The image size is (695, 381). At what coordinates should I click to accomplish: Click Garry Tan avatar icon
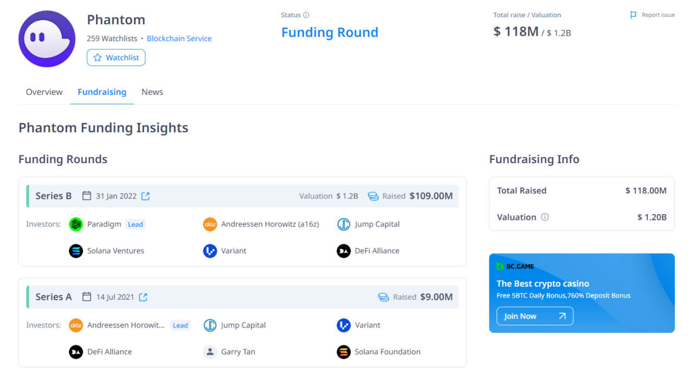pos(210,352)
